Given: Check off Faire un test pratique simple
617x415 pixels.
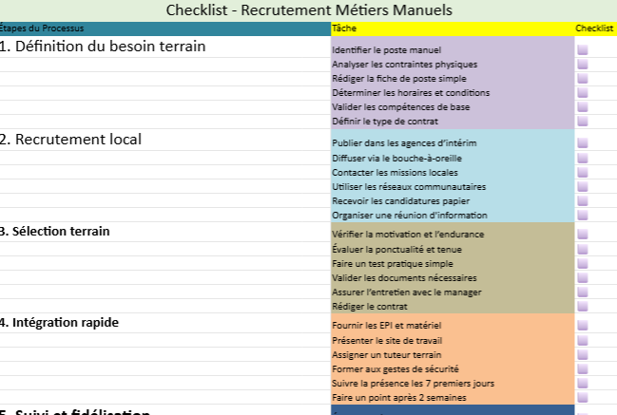Looking at the screenshot, I should [x=583, y=263].
